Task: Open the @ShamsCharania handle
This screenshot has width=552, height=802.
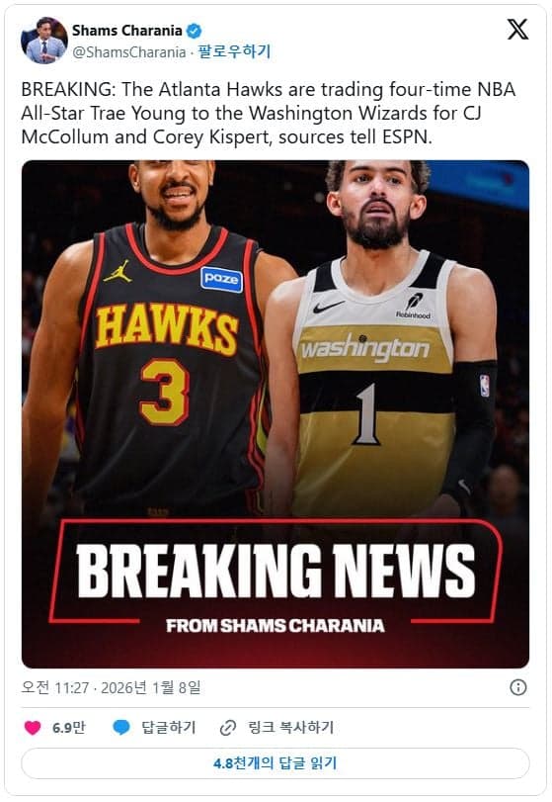Action: pyautogui.click(x=128, y=52)
